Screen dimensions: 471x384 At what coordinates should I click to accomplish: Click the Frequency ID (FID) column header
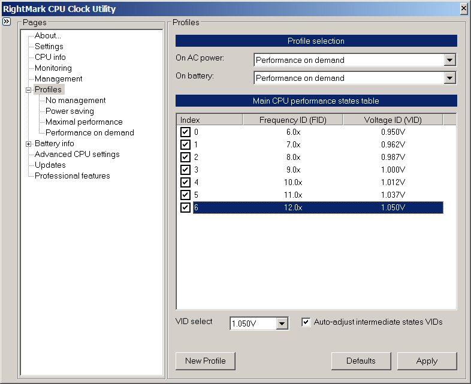(x=292, y=120)
